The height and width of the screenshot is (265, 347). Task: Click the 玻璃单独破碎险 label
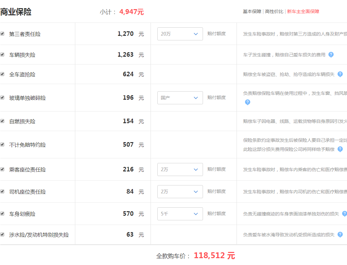click(x=27, y=98)
